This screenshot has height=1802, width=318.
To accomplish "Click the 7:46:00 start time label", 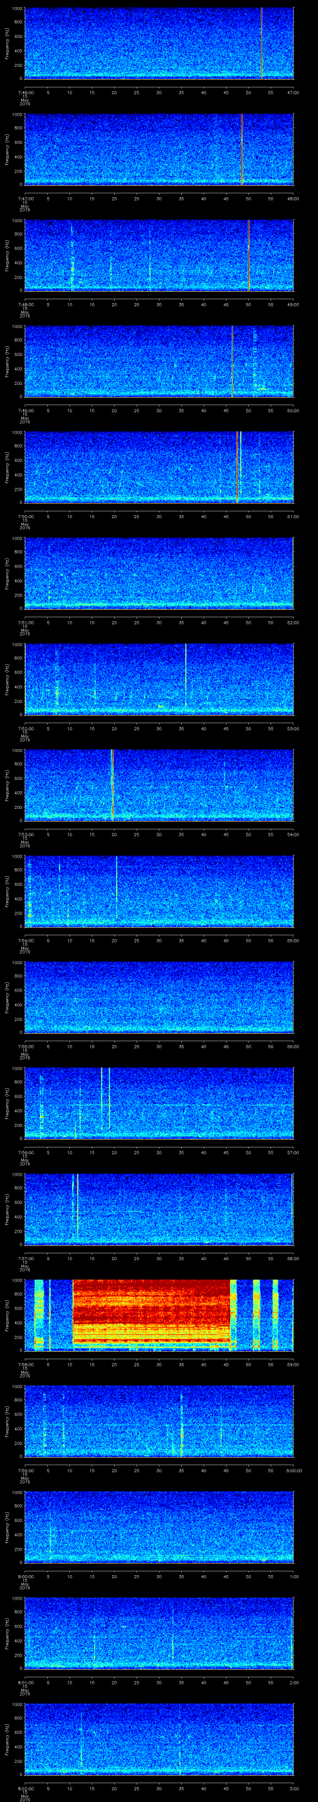I will [25, 92].
